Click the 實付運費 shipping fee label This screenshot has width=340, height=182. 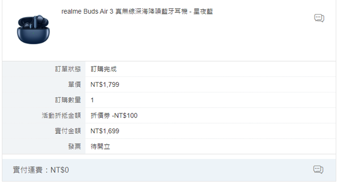click(28, 170)
